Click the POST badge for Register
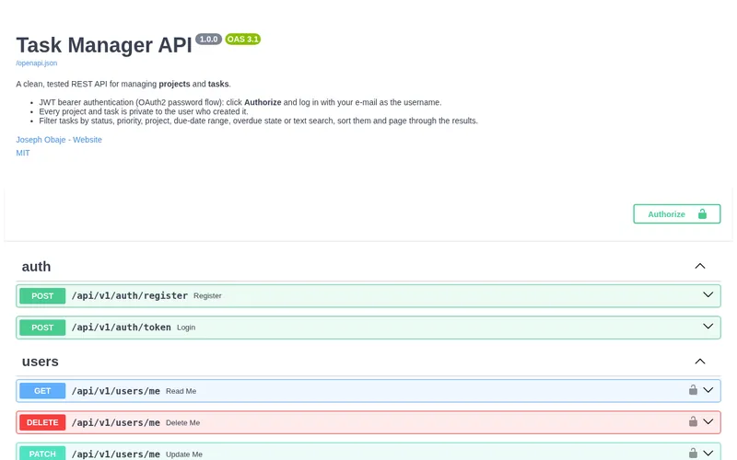The width and height of the screenshot is (737, 460). 42,296
